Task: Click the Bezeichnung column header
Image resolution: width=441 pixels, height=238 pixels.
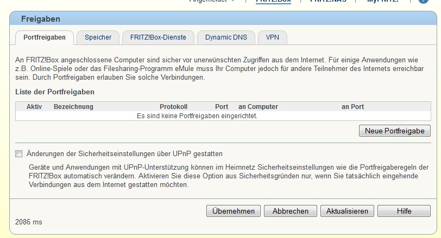Action: (73, 107)
